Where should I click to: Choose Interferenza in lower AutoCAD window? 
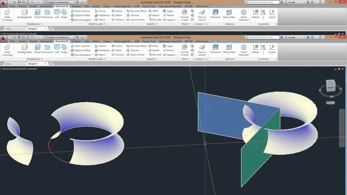102,50
